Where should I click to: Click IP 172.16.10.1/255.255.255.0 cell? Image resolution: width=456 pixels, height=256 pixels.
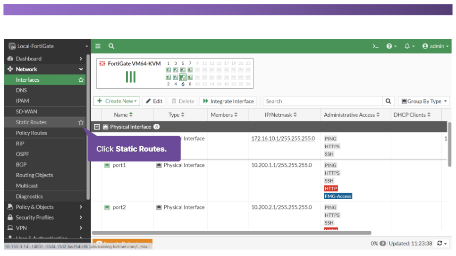tap(283, 139)
